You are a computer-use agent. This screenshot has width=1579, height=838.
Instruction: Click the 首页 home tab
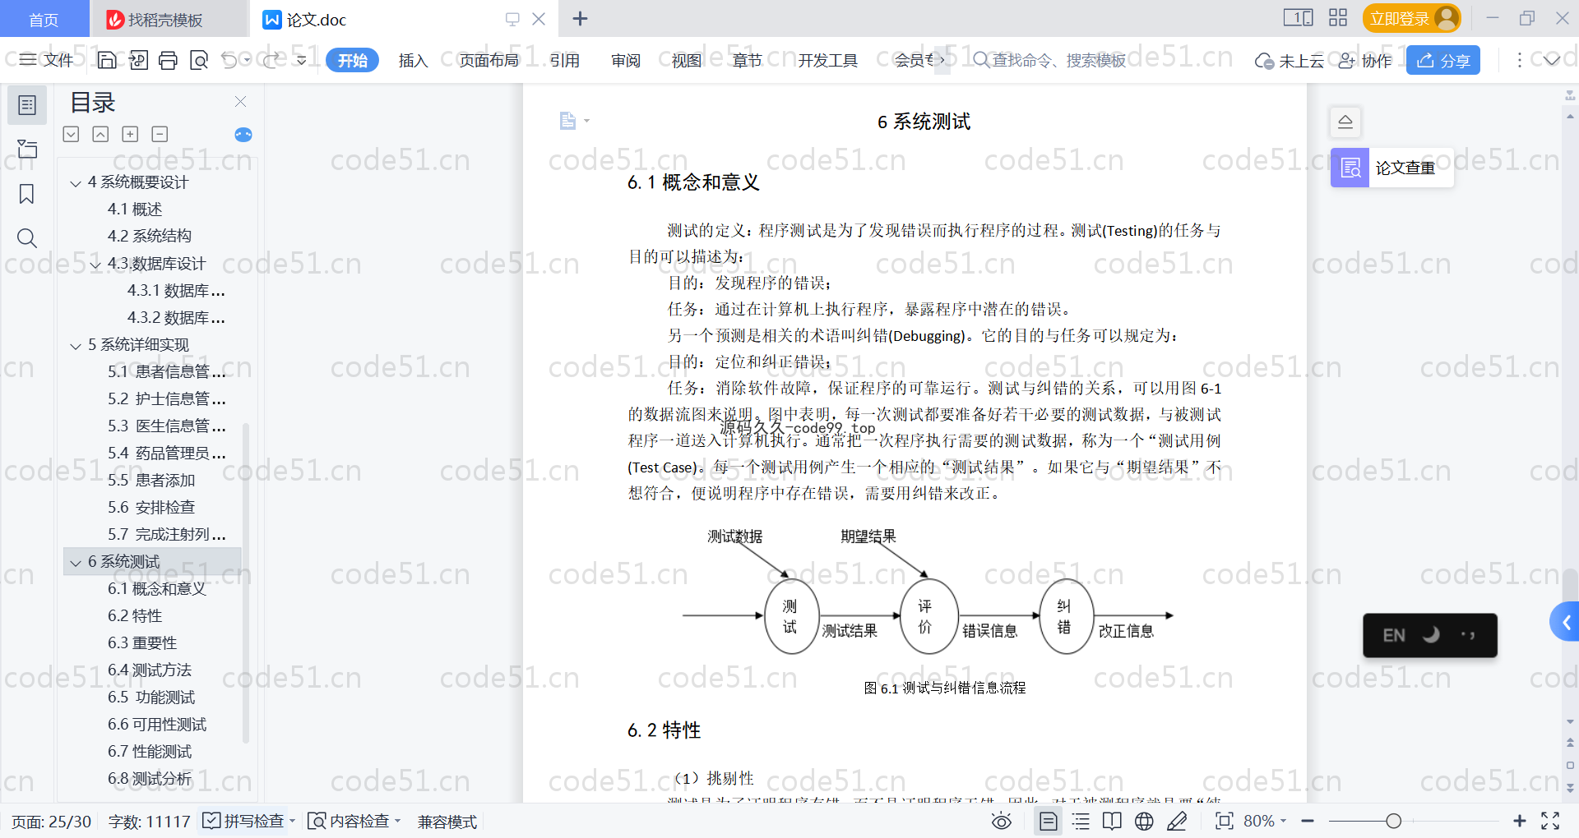tap(44, 20)
